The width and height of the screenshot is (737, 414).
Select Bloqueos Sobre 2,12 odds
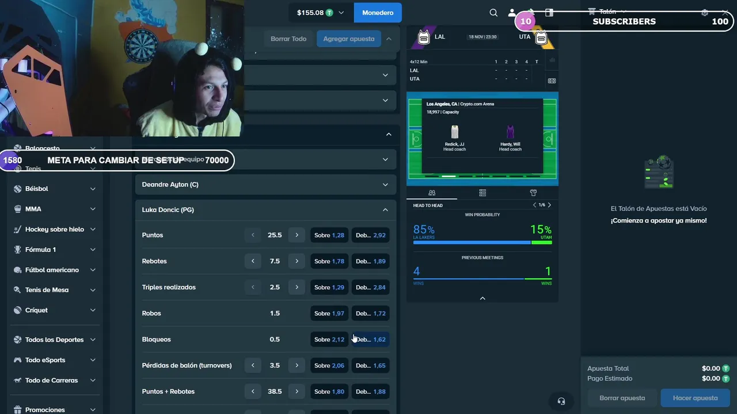click(329, 339)
